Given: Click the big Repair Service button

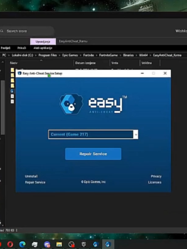Looking at the screenshot, I should (x=93, y=154).
